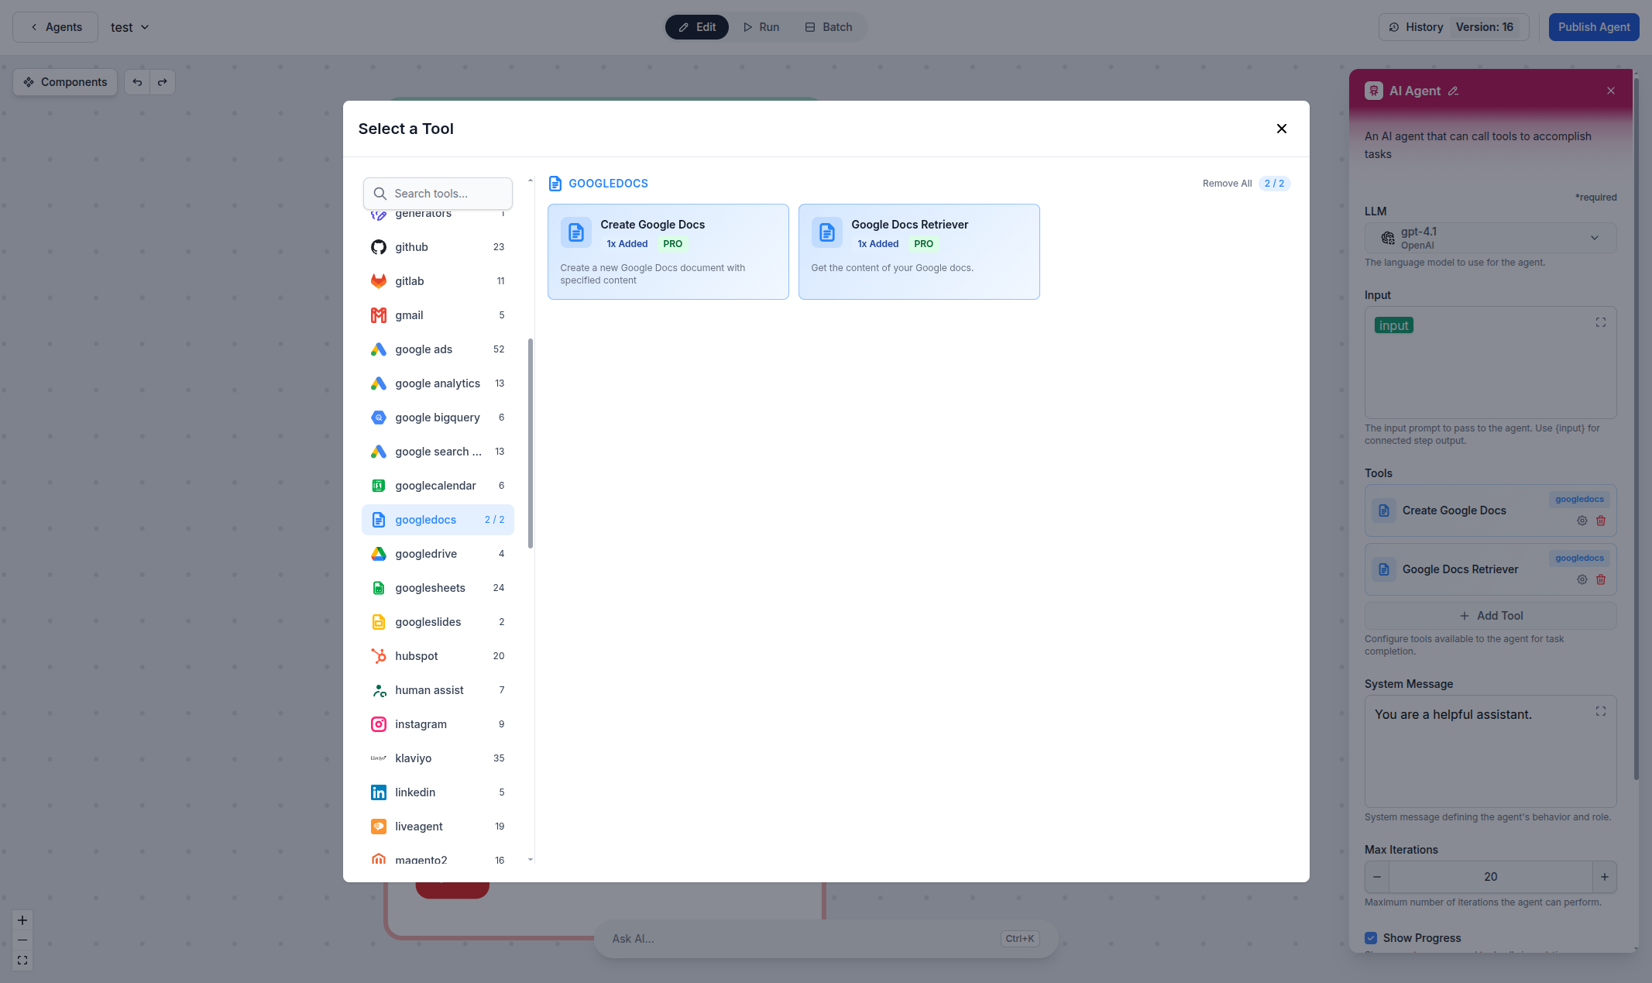This screenshot has height=983, width=1652.
Task: Switch to the Run tab
Action: pos(761,26)
